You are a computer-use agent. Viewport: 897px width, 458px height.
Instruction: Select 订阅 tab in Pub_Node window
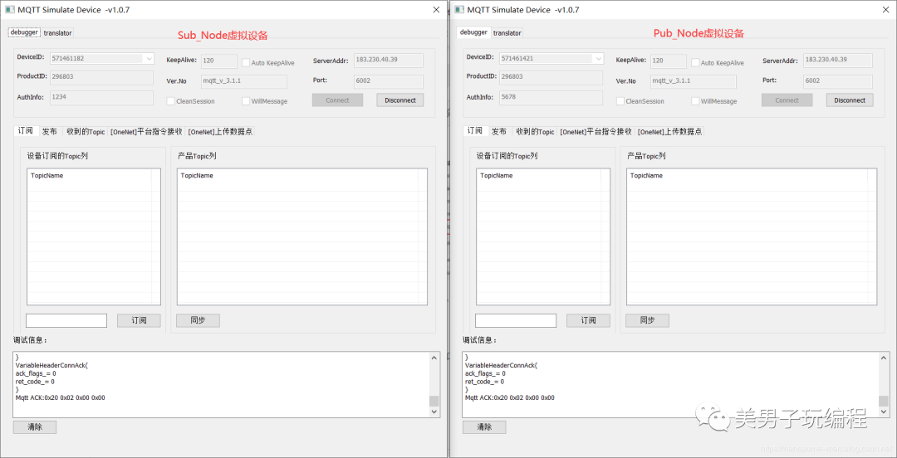coord(475,131)
